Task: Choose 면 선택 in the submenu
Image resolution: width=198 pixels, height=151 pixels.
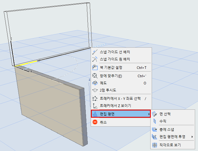Action: 173,114
